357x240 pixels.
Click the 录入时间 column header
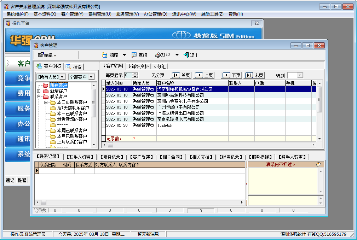119,83
